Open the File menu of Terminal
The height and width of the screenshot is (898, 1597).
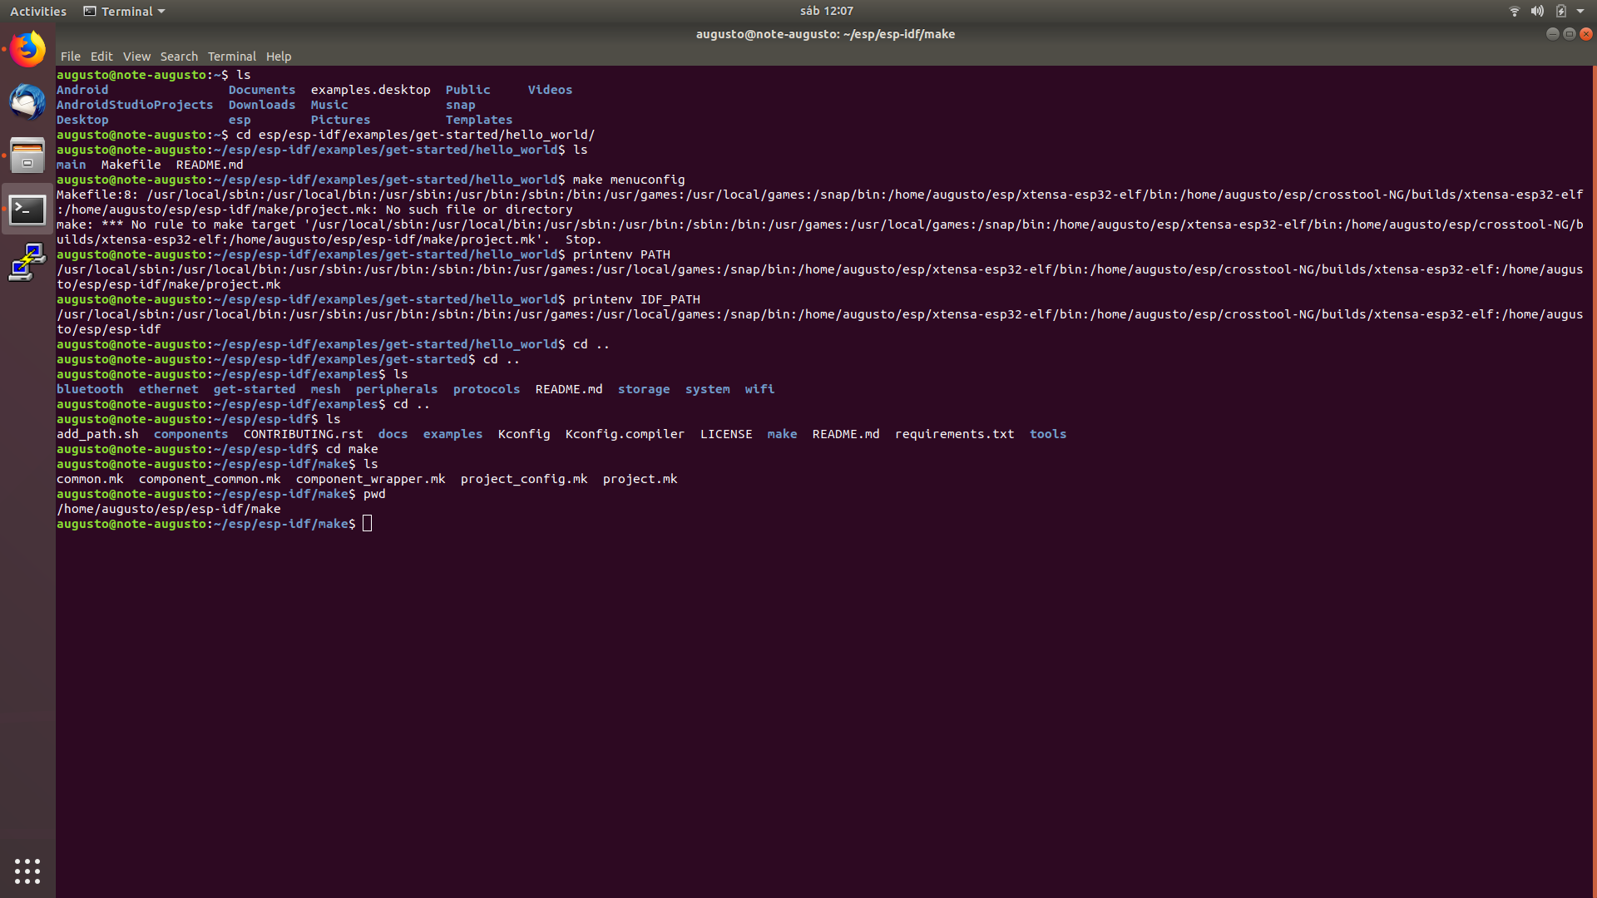click(70, 56)
